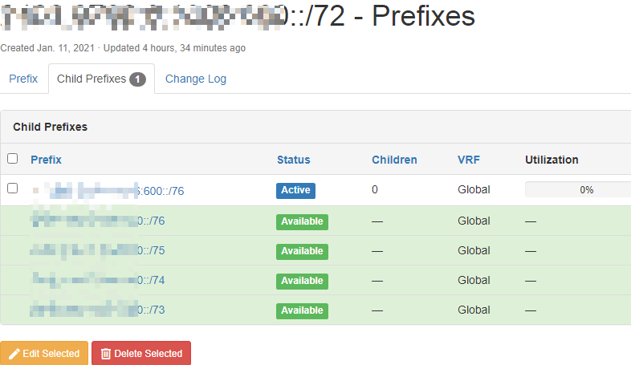The height and width of the screenshot is (365, 631).
Task: Click the Utilization column header
Action: click(x=552, y=160)
